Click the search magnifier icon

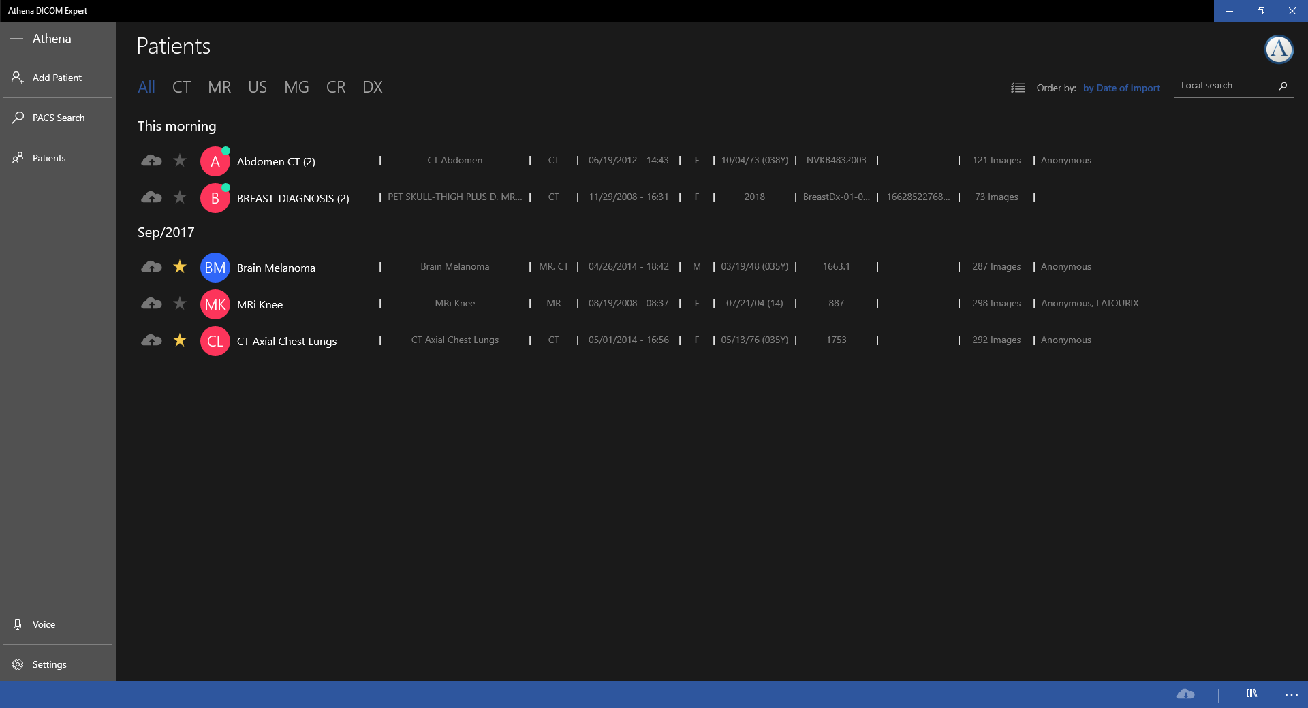click(x=1283, y=86)
